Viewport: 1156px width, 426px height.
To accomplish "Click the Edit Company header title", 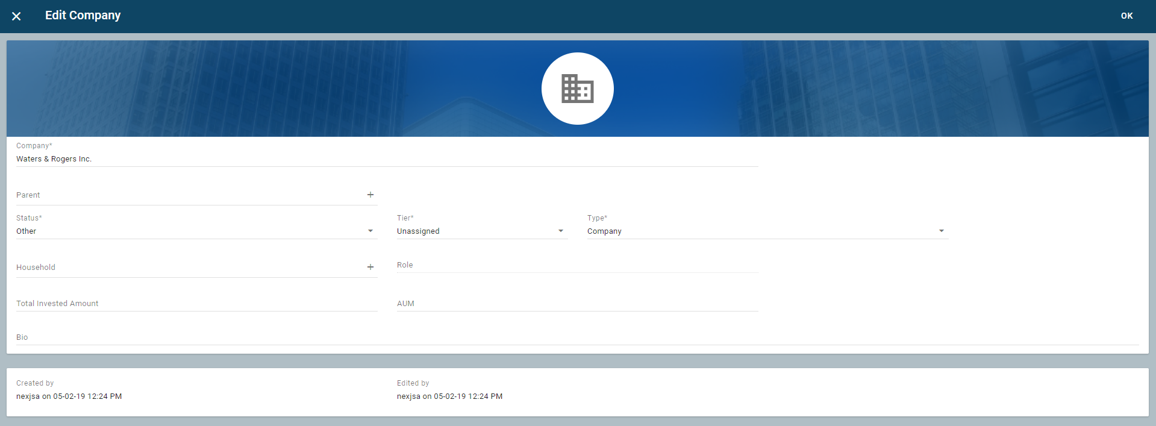I will [83, 16].
